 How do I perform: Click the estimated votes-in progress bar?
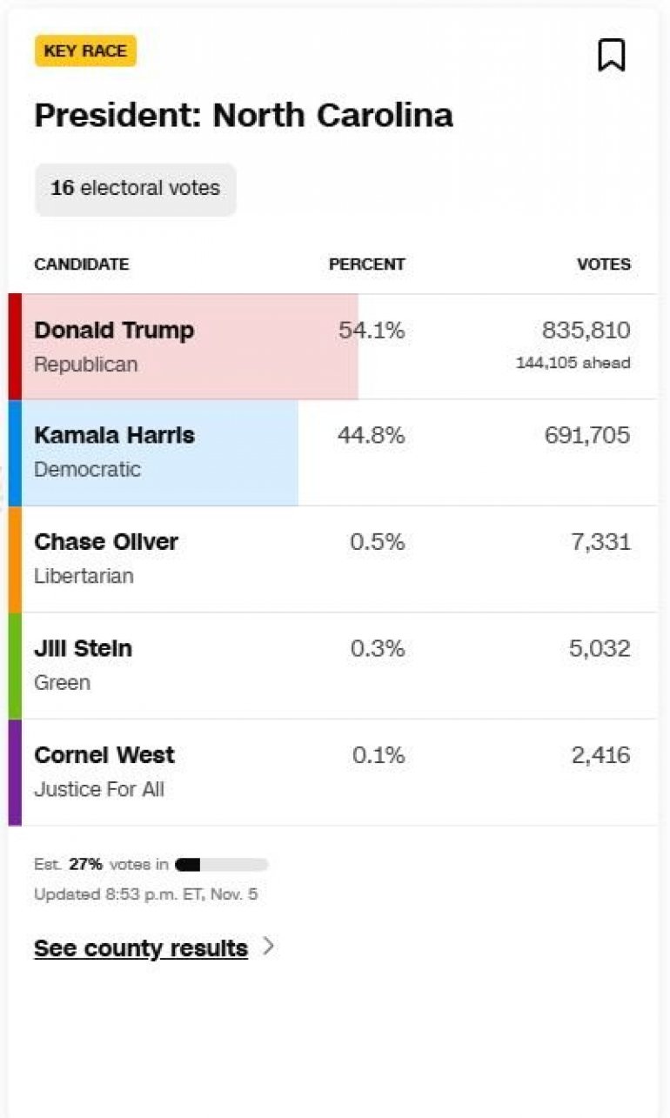[221, 865]
